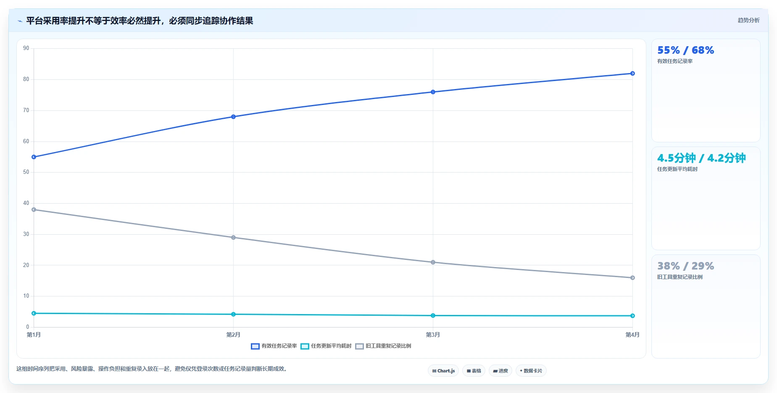Click the trend icon beside the panel title
This screenshot has width=777, height=393.
(20, 21)
